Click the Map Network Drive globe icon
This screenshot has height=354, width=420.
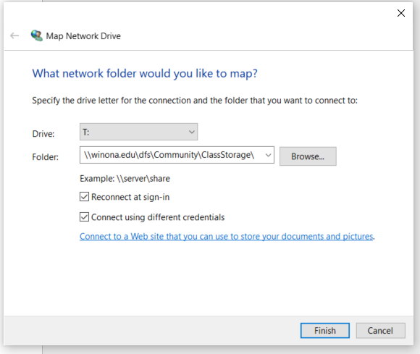click(37, 35)
